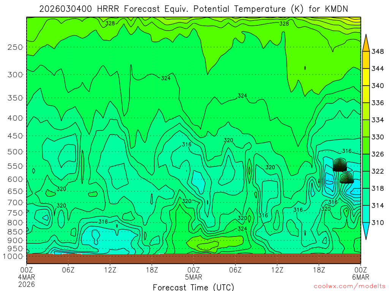Viewport: 389px width, 291px height.
Task: Click the 2026 year label
Action: pyautogui.click(x=27, y=284)
